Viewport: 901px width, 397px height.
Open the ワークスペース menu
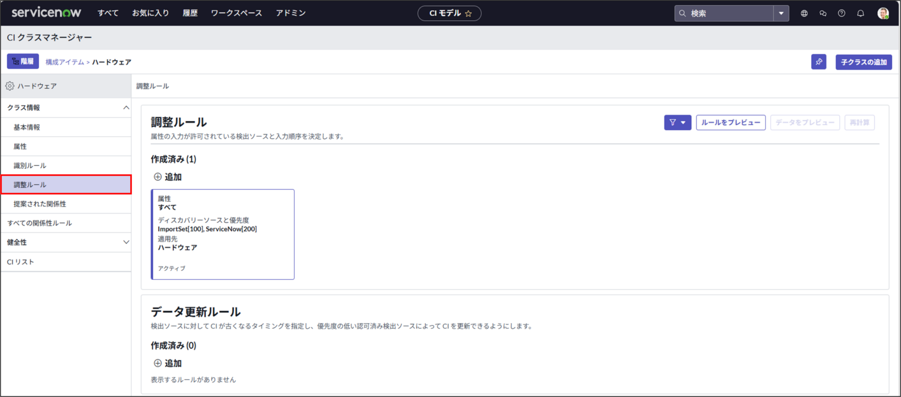pos(236,13)
